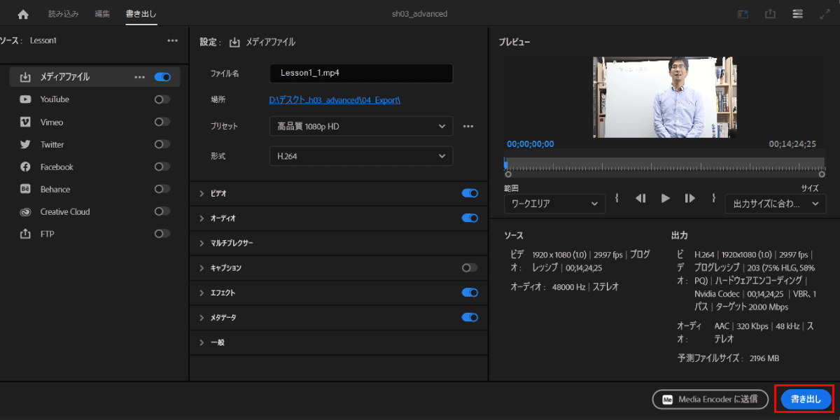Click the ファイル名 input field

360,73
